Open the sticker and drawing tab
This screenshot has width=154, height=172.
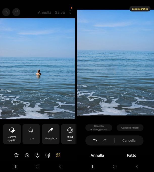48,155
